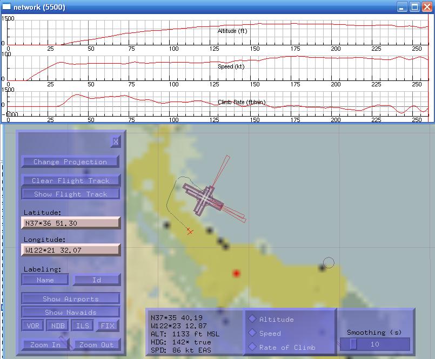Toggle FIX display

(x=108, y=326)
